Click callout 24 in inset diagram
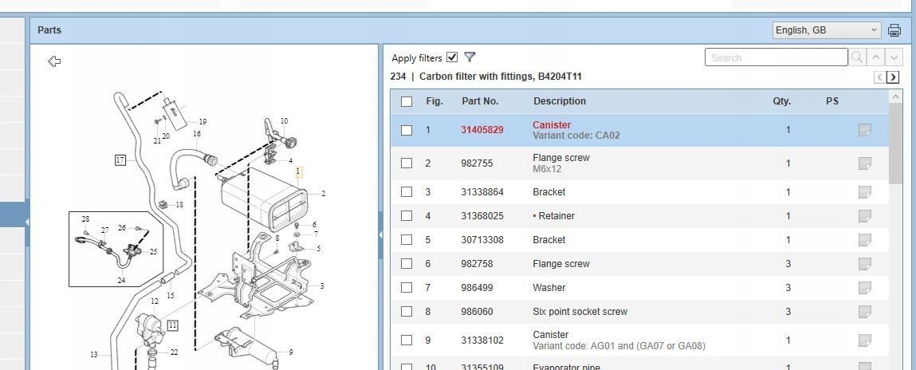This screenshot has height=370, width=916. pyautogui.click(x=121, y=281)
